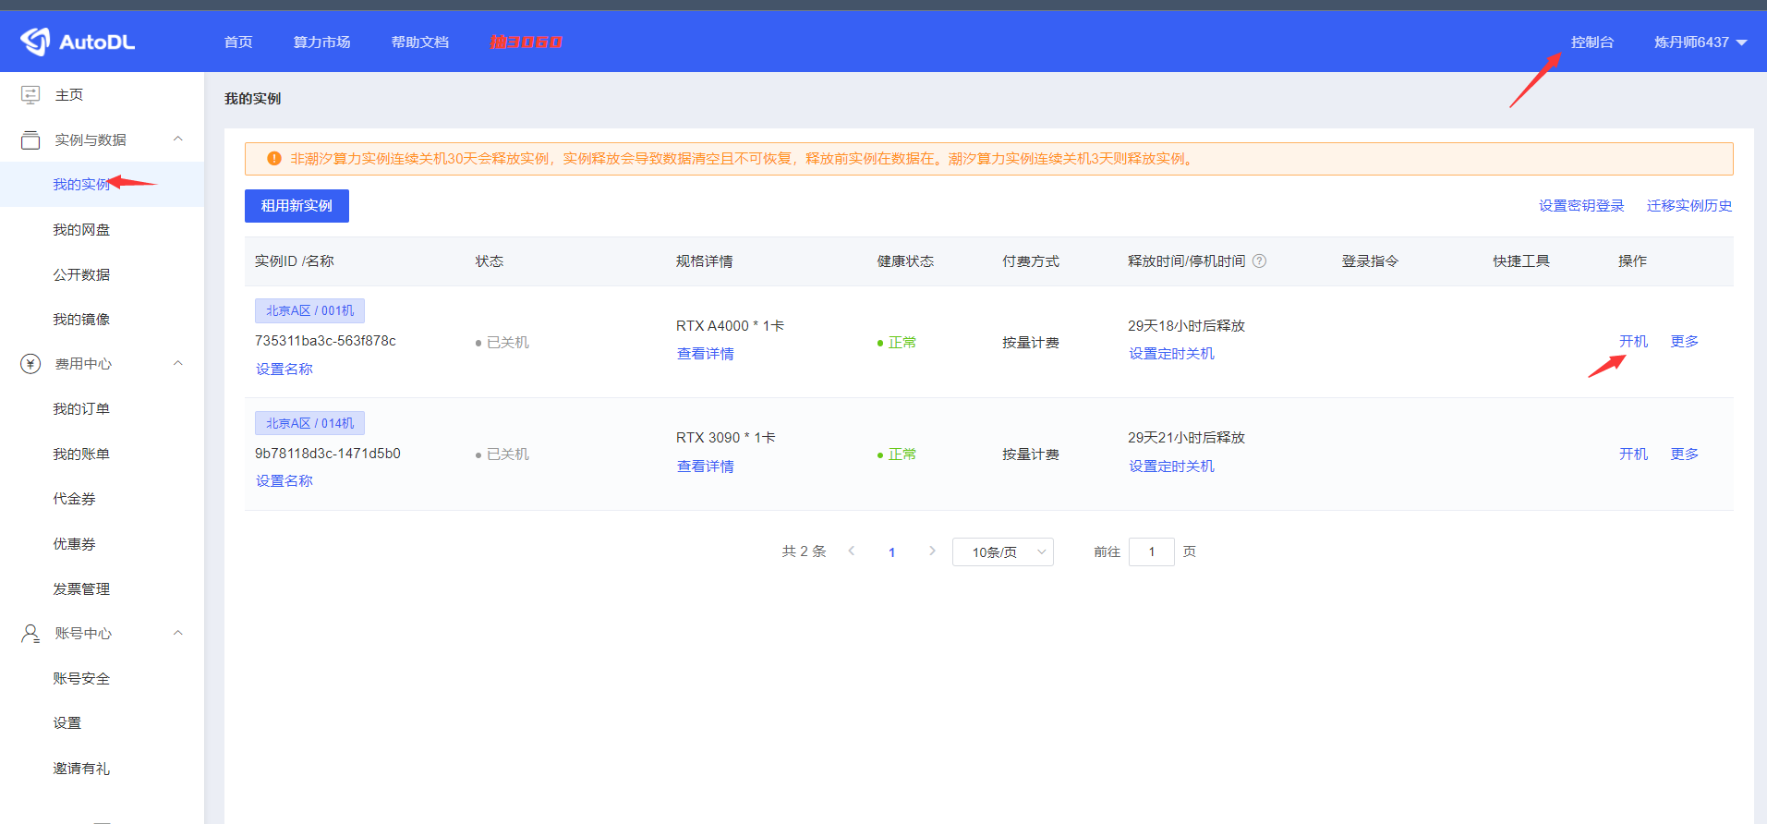The width and height of the screenshot is (1767, 824).
Task: Click instance ID 735311ba3c-563f878c
Action: 325,341
